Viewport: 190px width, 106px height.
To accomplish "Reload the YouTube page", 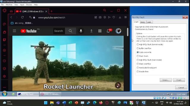I will pos(22,17).
